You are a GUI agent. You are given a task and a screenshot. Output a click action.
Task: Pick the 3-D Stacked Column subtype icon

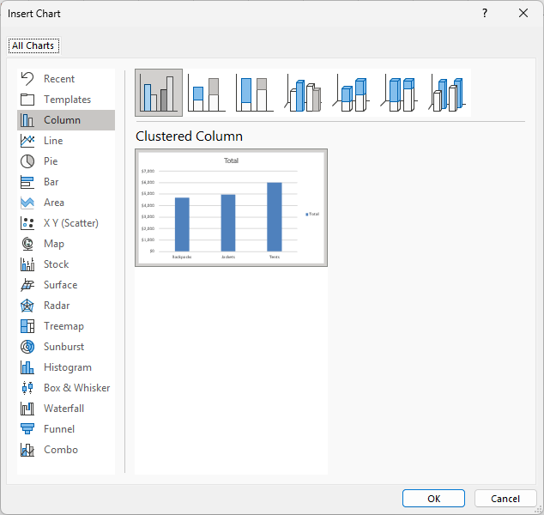[x=351, y=93]
